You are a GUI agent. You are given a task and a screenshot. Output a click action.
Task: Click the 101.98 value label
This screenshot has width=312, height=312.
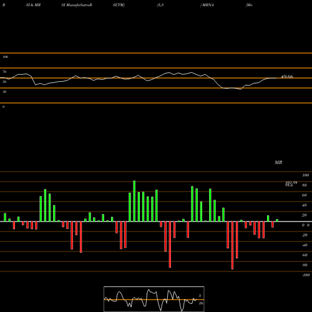click(291, 182)
